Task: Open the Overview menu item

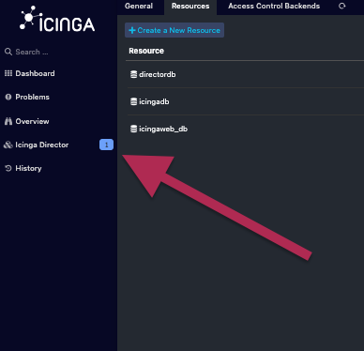Action: tap(32, 121)
